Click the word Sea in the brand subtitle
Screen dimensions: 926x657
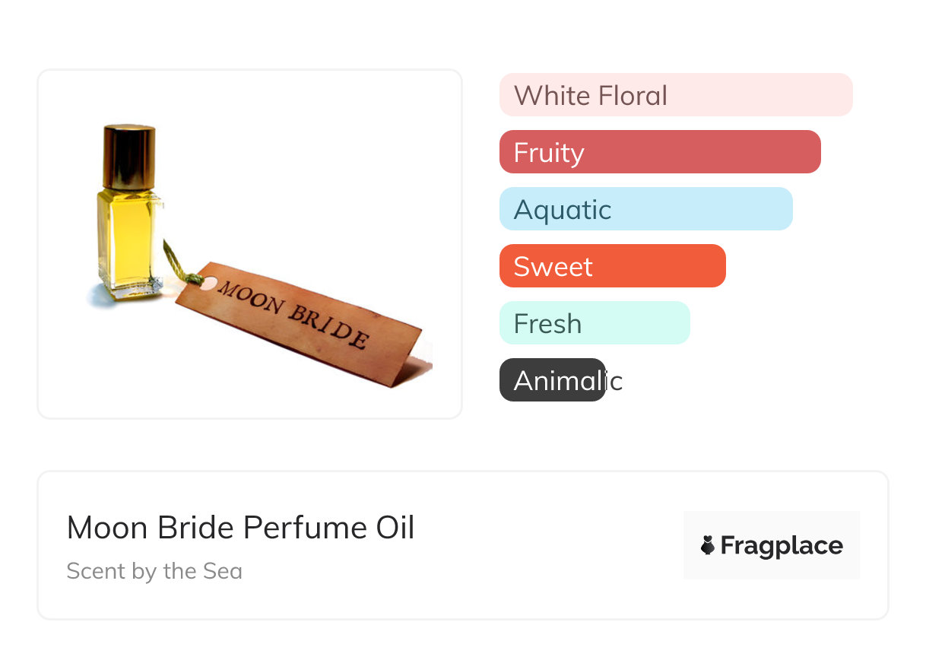[222, 571]
